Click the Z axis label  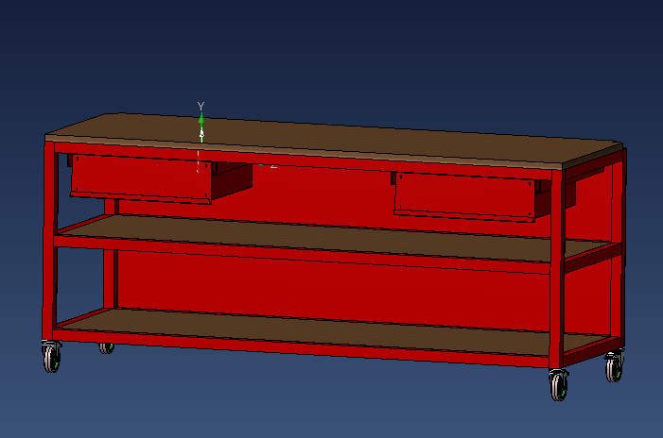tap(273, 166)
